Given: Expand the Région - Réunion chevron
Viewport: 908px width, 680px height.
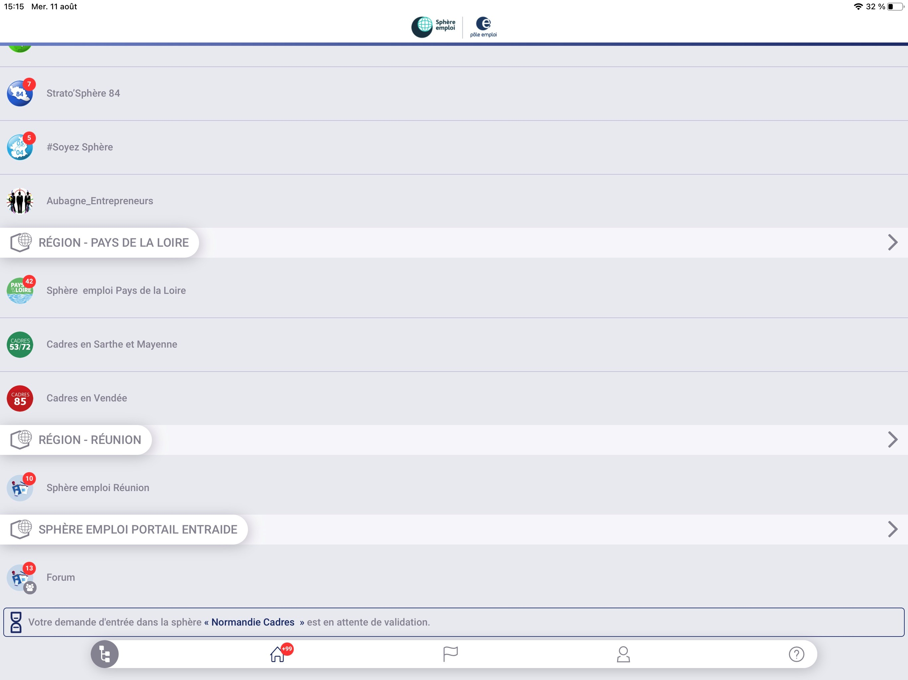Looking at the screenshot, I should [x=892, y=440].
